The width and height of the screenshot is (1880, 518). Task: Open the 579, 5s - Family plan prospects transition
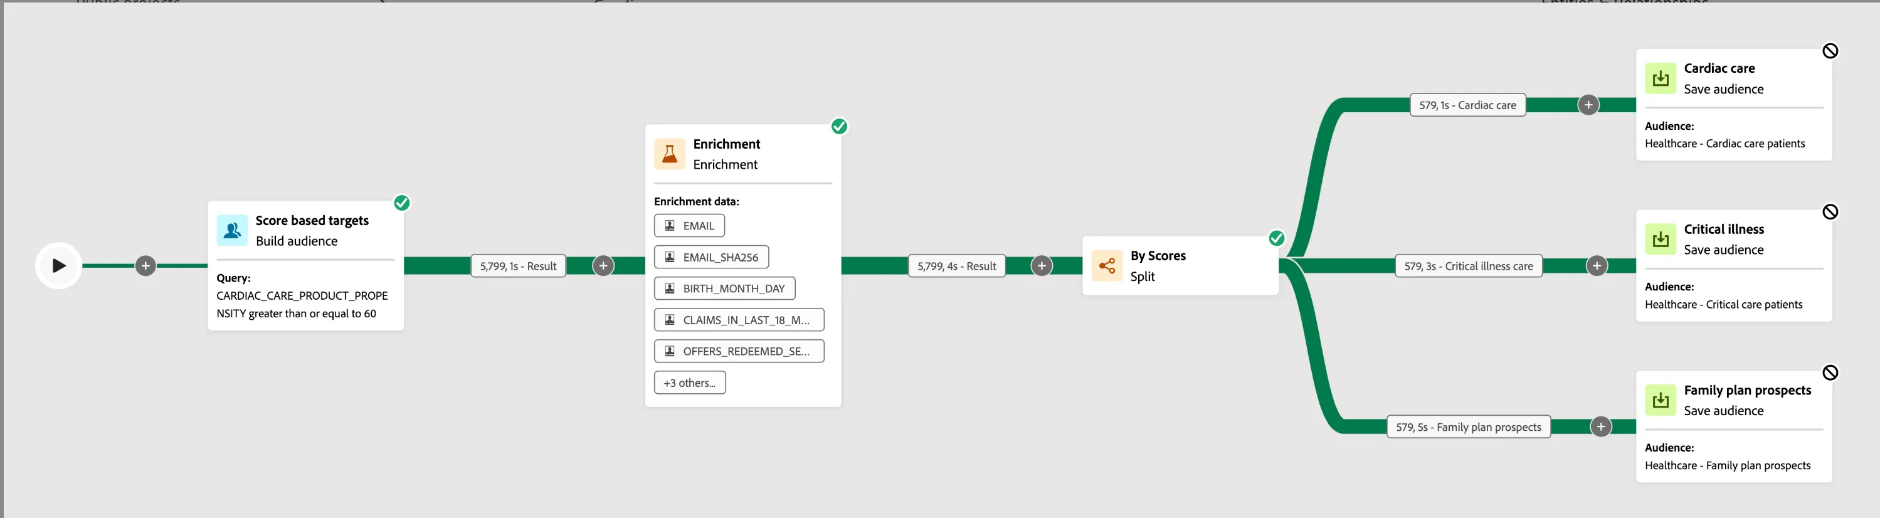pyautogui.click(x=1469, y=427)
